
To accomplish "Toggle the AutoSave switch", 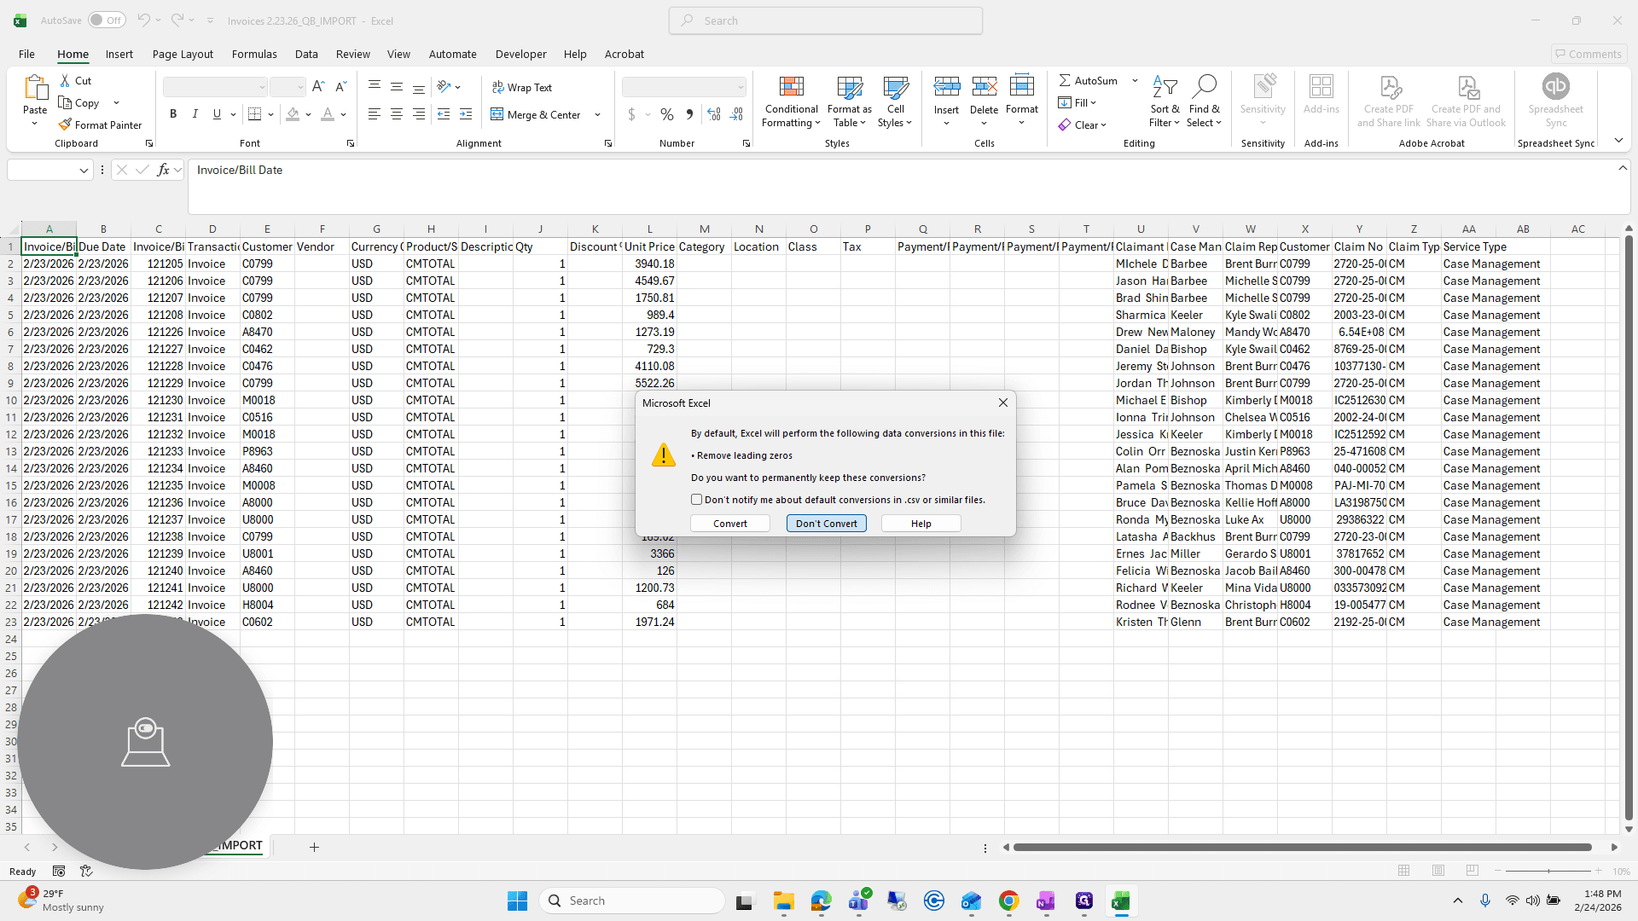I will tap(106, 20).
